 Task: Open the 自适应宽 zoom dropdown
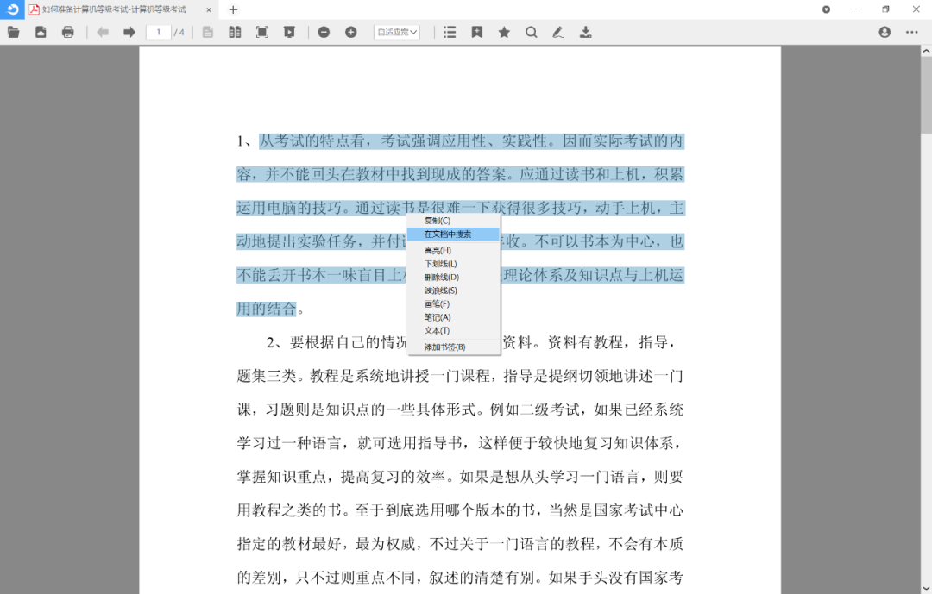(x=396, y=32)
